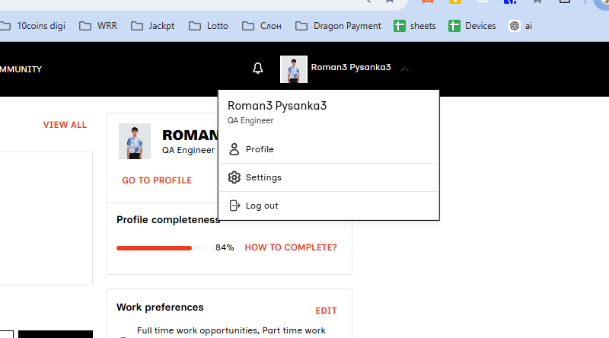609x338 pixels.
Task: Open the notifications bell
Action: tap(258, 69)
